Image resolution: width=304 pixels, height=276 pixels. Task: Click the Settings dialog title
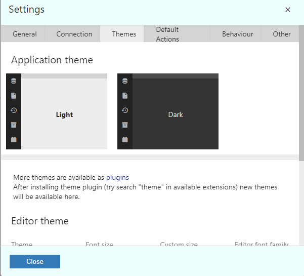click(27, 10)
